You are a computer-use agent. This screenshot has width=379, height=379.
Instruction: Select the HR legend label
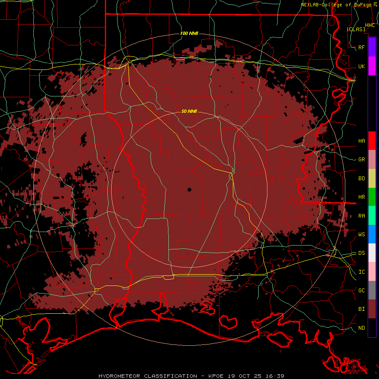click(x=362, y=197)
